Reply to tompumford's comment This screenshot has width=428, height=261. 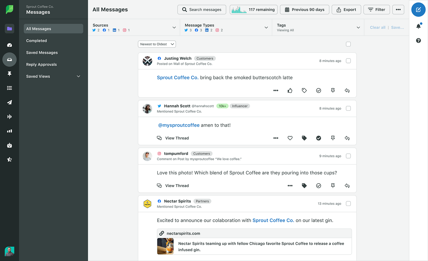coord(347,186)
